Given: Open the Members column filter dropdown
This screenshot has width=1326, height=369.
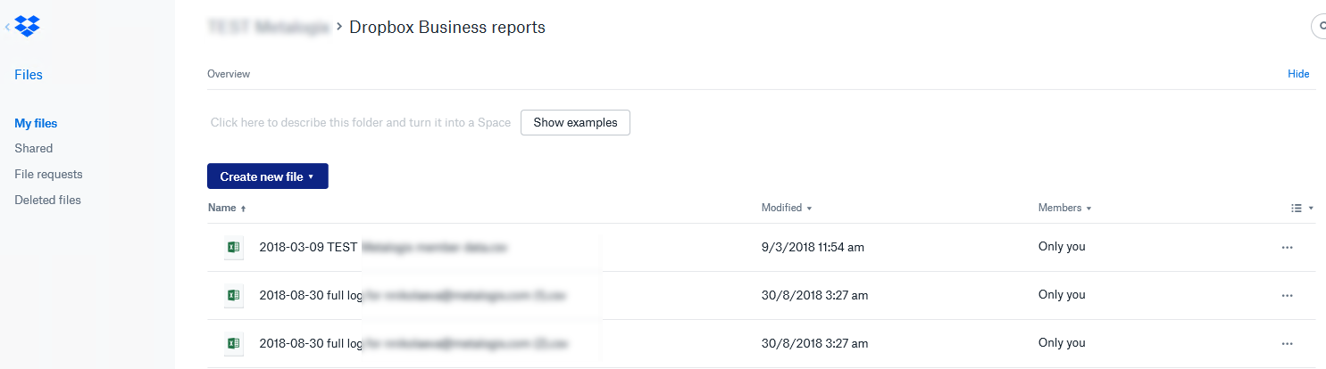Looking at the screenshot, I should click(x=1064, y=208).
